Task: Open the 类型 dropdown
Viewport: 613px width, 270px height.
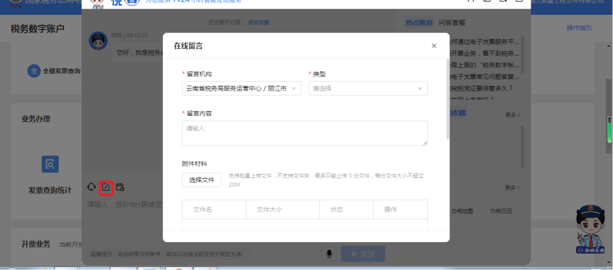Action: pyautogui.click(x=368, y=88)
